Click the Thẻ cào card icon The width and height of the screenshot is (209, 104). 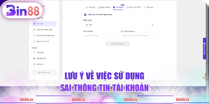tap(145, 7)
